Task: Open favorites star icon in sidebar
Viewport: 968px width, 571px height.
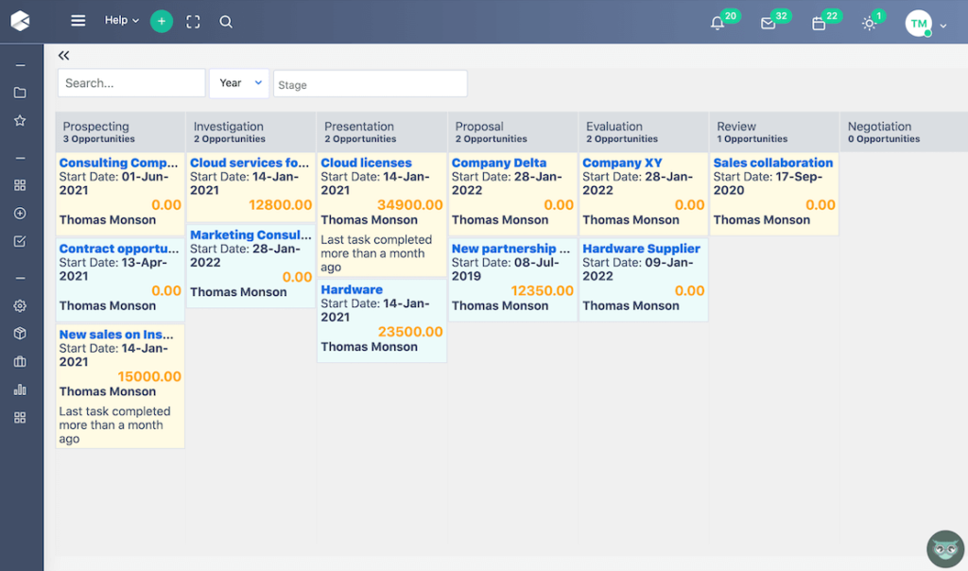Action: [20, 121]
